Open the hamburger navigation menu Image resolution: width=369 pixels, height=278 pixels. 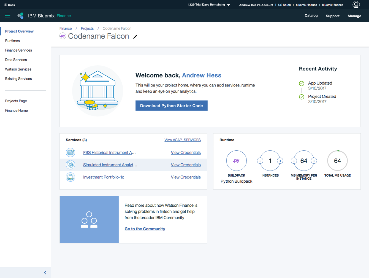click(x=7, y=15)
